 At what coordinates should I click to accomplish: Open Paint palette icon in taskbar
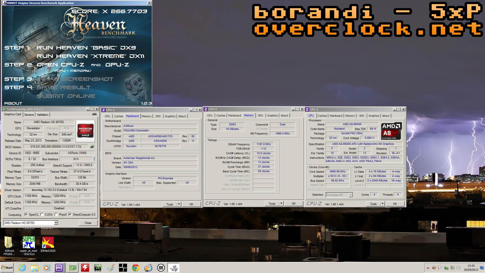[x=110, y=268]
